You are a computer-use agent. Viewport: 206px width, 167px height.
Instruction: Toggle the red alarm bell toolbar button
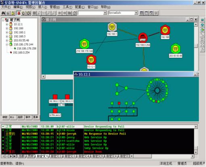(x=19, y=13)
